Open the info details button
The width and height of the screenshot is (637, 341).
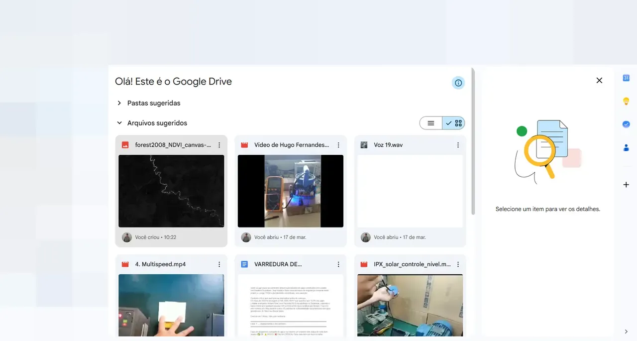tap(458, 83)
